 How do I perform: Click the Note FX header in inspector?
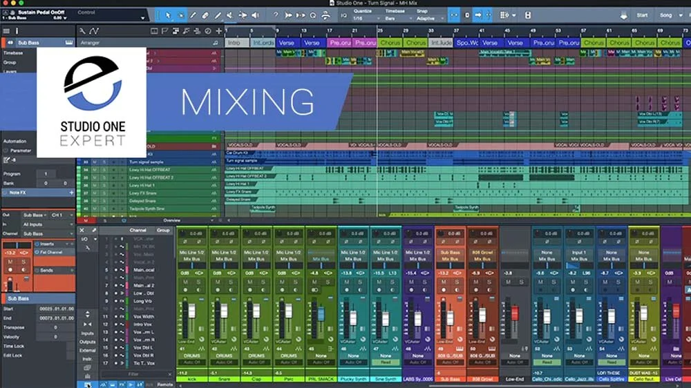(37, 193)
